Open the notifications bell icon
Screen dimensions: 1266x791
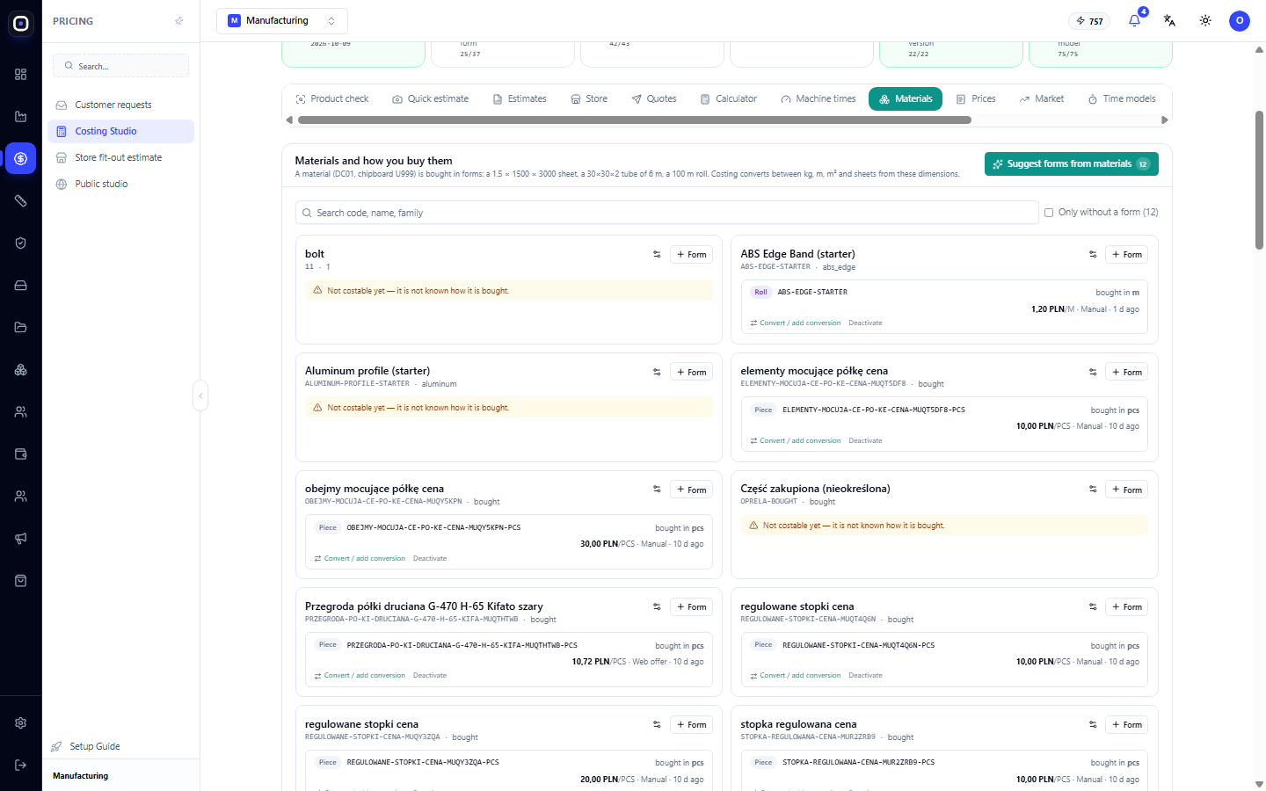(x=1134, y=21)
